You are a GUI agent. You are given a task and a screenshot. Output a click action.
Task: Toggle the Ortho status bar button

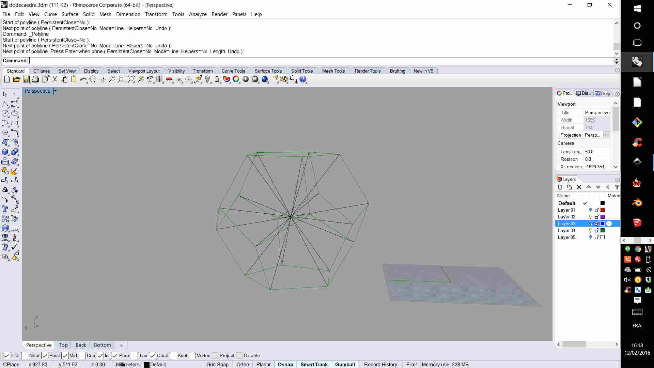243,364
